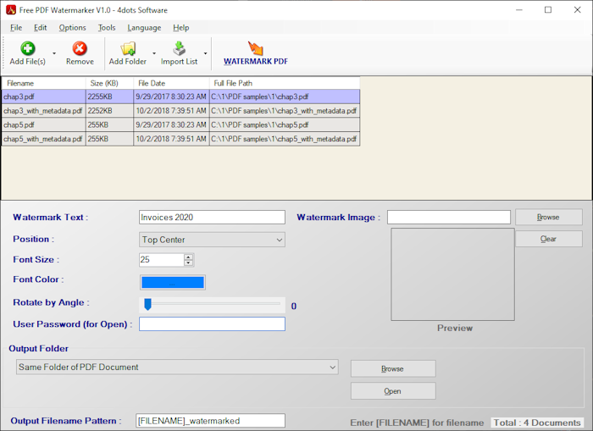The width and height of the screenshot is (593, 431).
Task: Open the Position combo box
Action: (x=212, y=240)
